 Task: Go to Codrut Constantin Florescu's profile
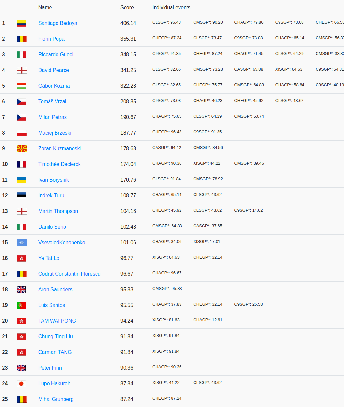click(x=69, y=274)
